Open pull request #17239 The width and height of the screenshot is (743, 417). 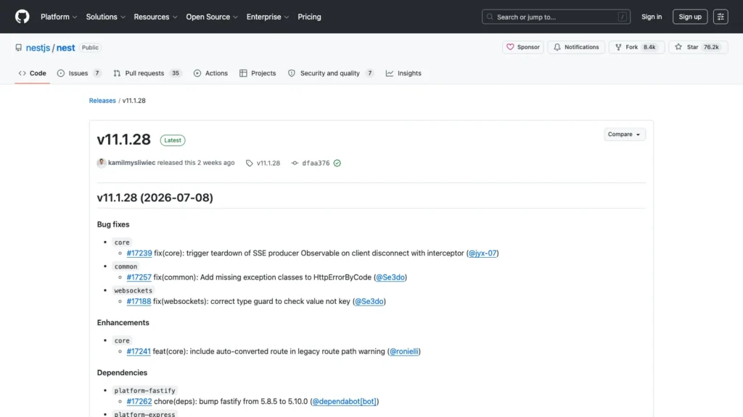(139, 253)
